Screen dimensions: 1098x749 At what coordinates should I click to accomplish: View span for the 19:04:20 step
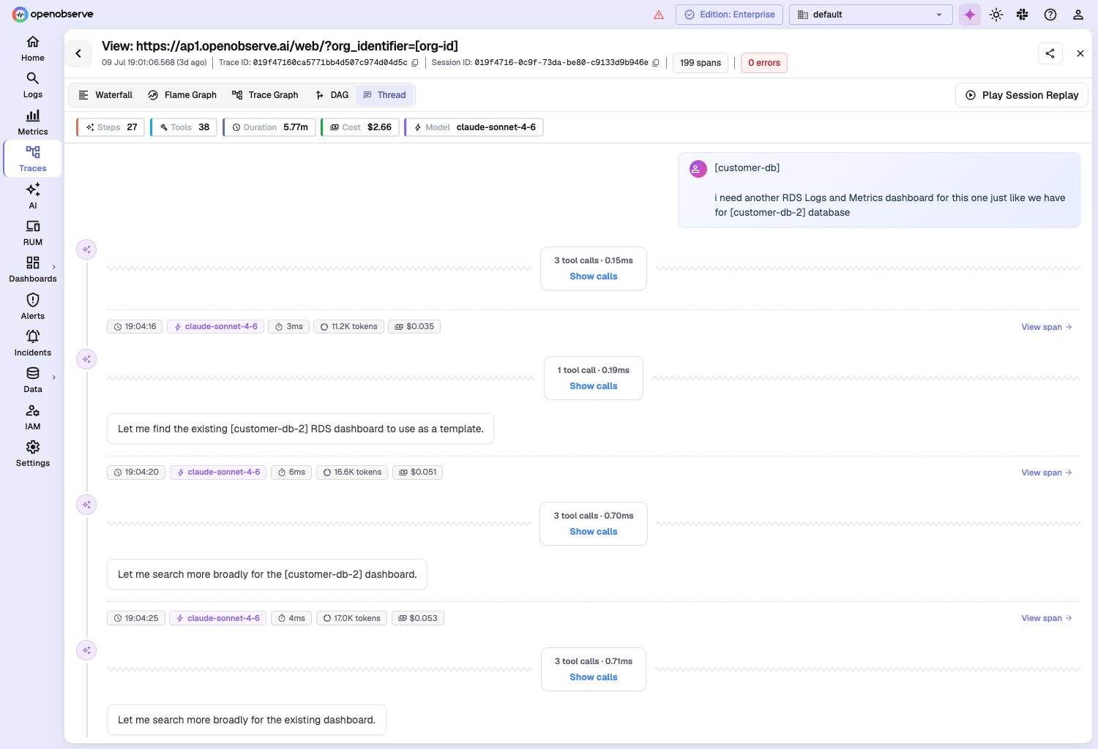point(1047,473)
